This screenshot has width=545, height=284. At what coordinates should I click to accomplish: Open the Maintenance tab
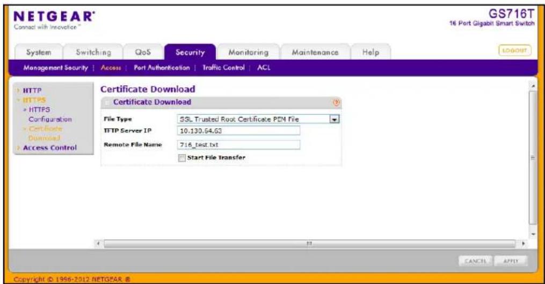click(315, 52)
